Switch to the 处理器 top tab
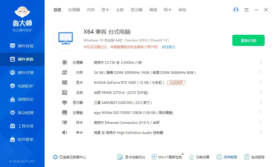This screenshot has width=273, height=167. click(x=74, y=10)
